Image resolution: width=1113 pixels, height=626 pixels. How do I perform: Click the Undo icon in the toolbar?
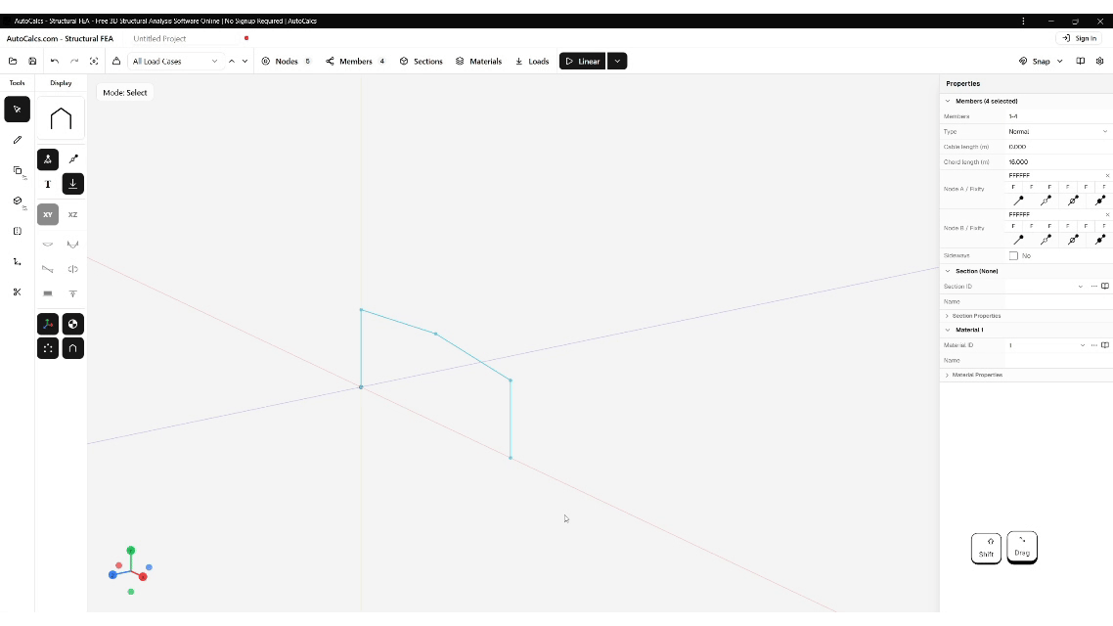point(55,61)
